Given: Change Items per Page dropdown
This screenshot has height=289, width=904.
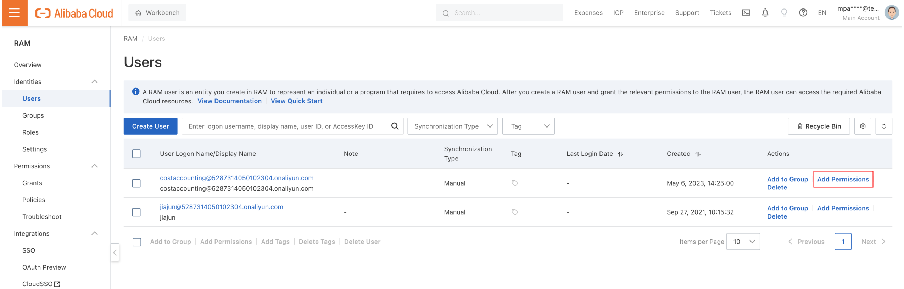Looking at the screenshot, I should 743,242.
